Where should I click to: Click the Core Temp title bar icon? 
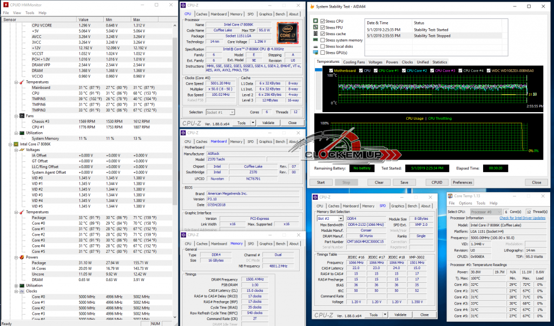point(450,196)
